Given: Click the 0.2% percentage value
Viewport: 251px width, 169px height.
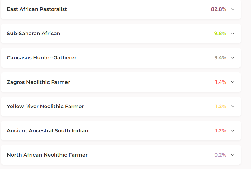Looking at the screenshot, I should [220, 155].
